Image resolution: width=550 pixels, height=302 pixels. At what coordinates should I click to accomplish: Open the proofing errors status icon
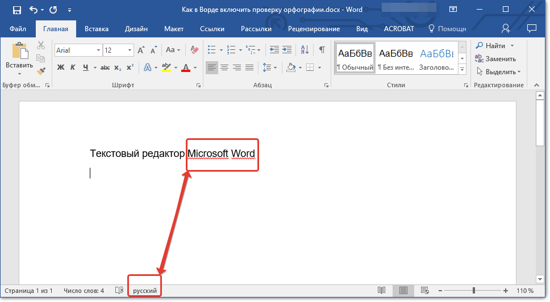click(x=119, y=291)
